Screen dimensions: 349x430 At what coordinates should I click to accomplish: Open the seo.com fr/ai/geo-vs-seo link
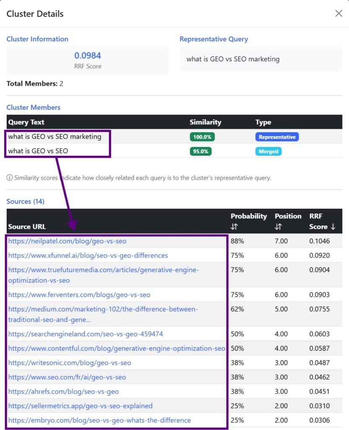tap(67, 377)
